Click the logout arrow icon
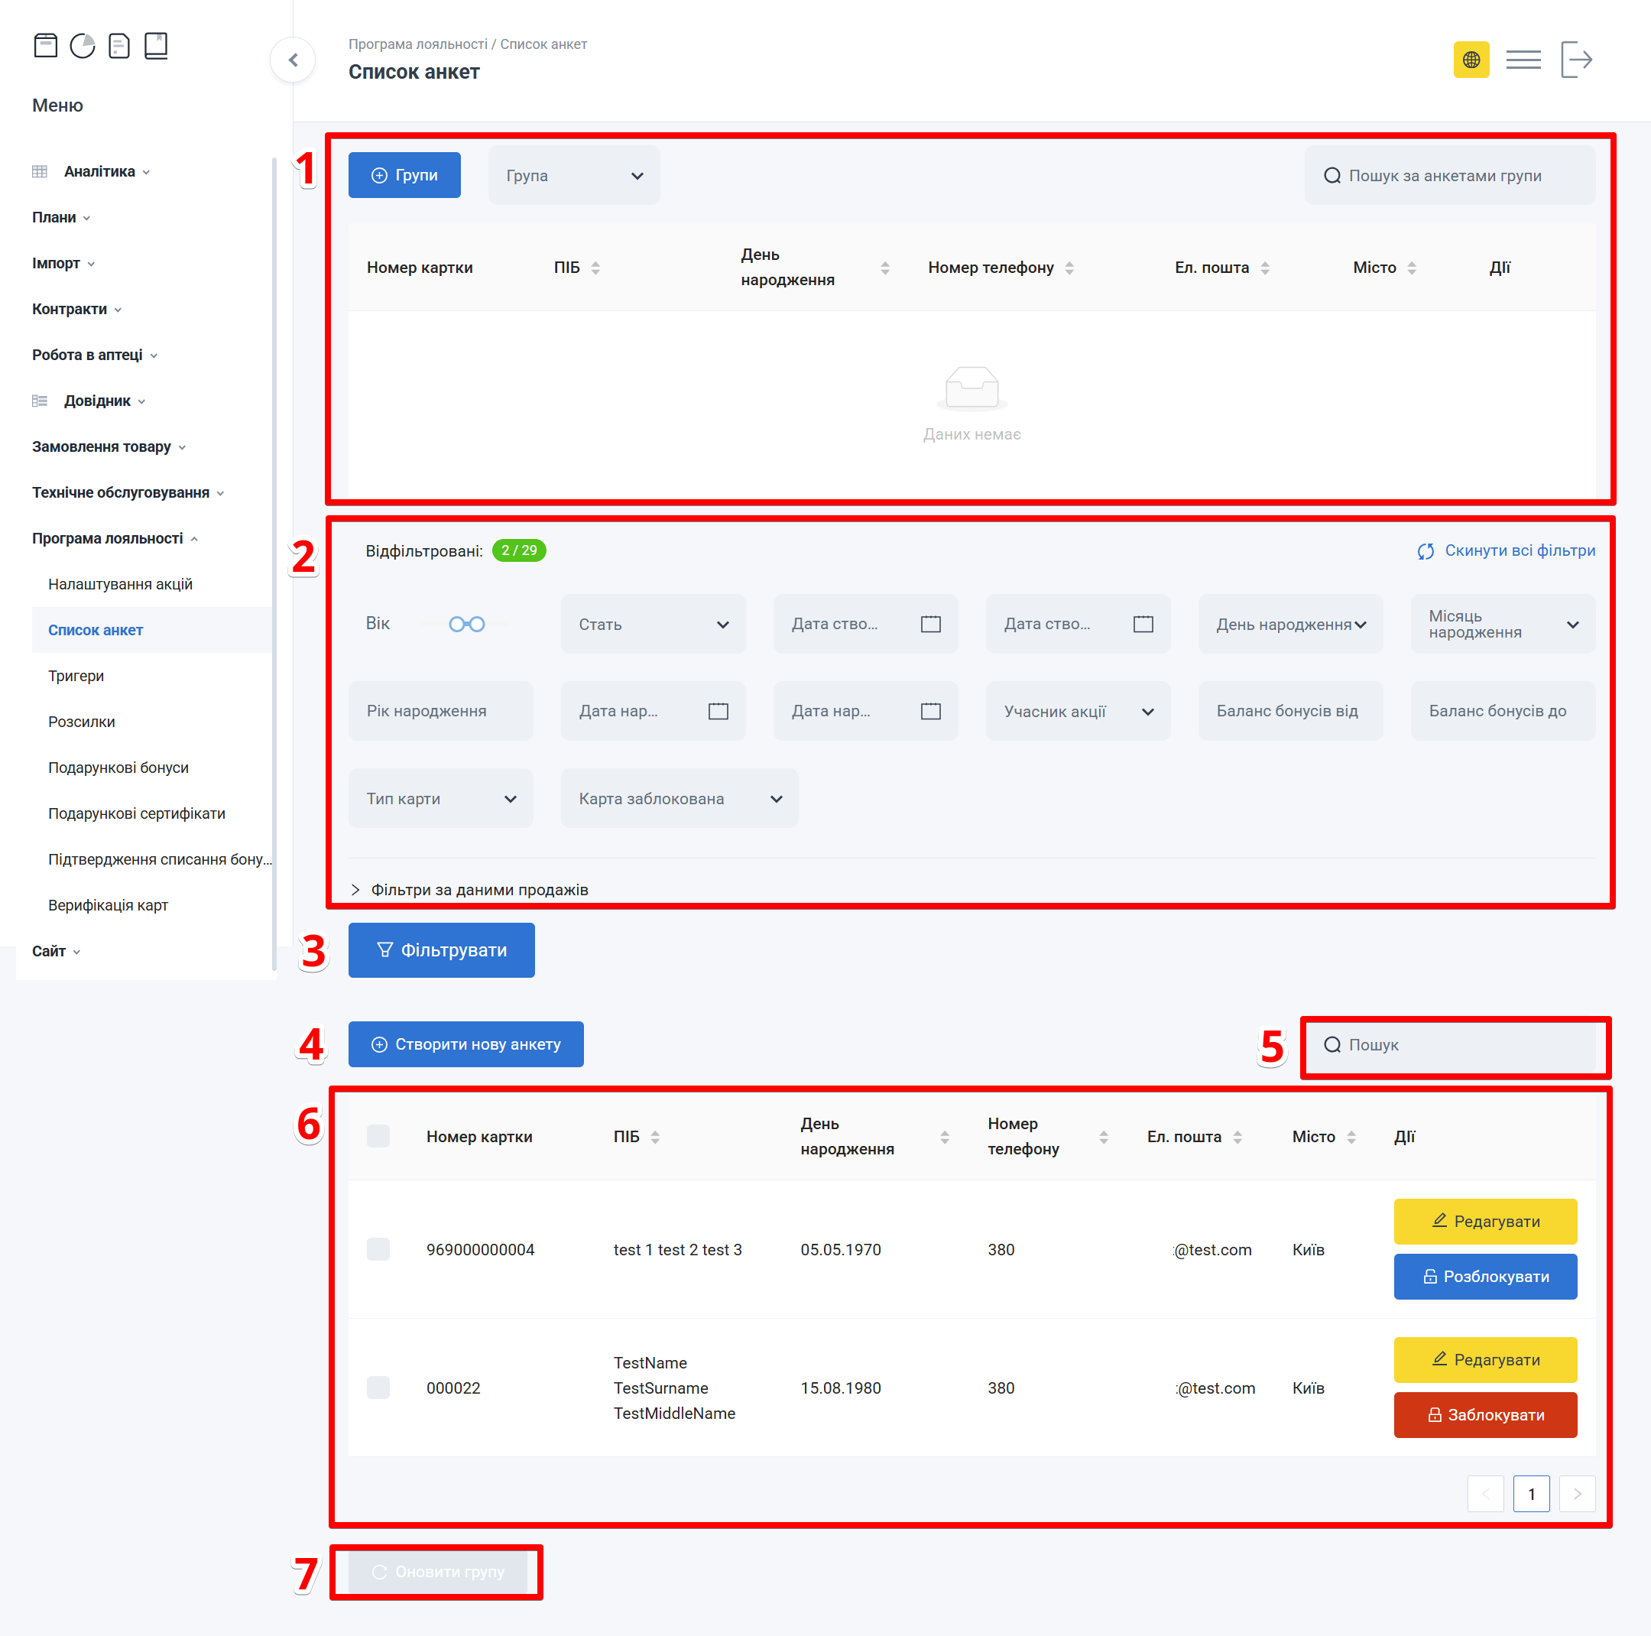 1576,60
